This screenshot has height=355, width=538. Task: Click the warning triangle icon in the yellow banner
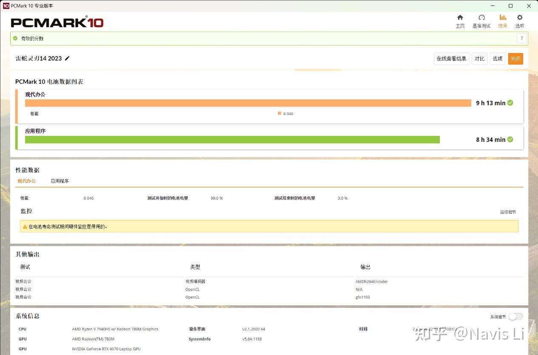coord(25,227)
